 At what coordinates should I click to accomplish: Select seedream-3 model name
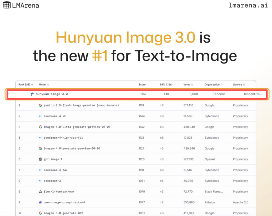52,181
